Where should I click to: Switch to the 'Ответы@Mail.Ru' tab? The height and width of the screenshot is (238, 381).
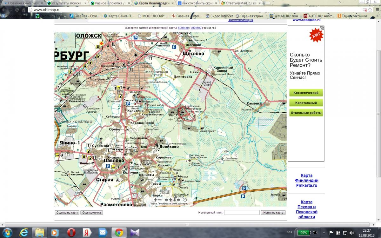tap(241, 3)
